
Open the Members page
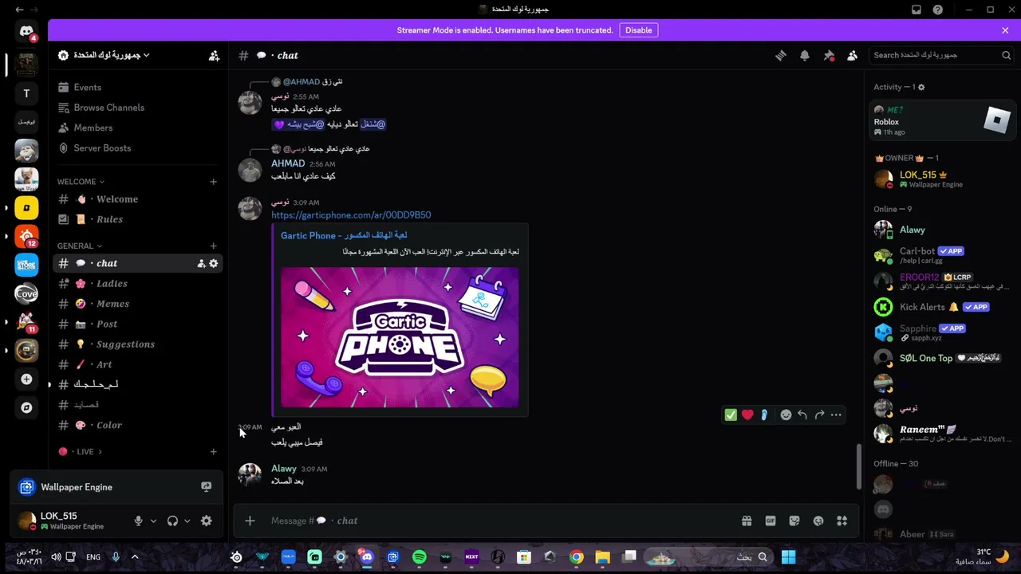click(x=138, y=128)
